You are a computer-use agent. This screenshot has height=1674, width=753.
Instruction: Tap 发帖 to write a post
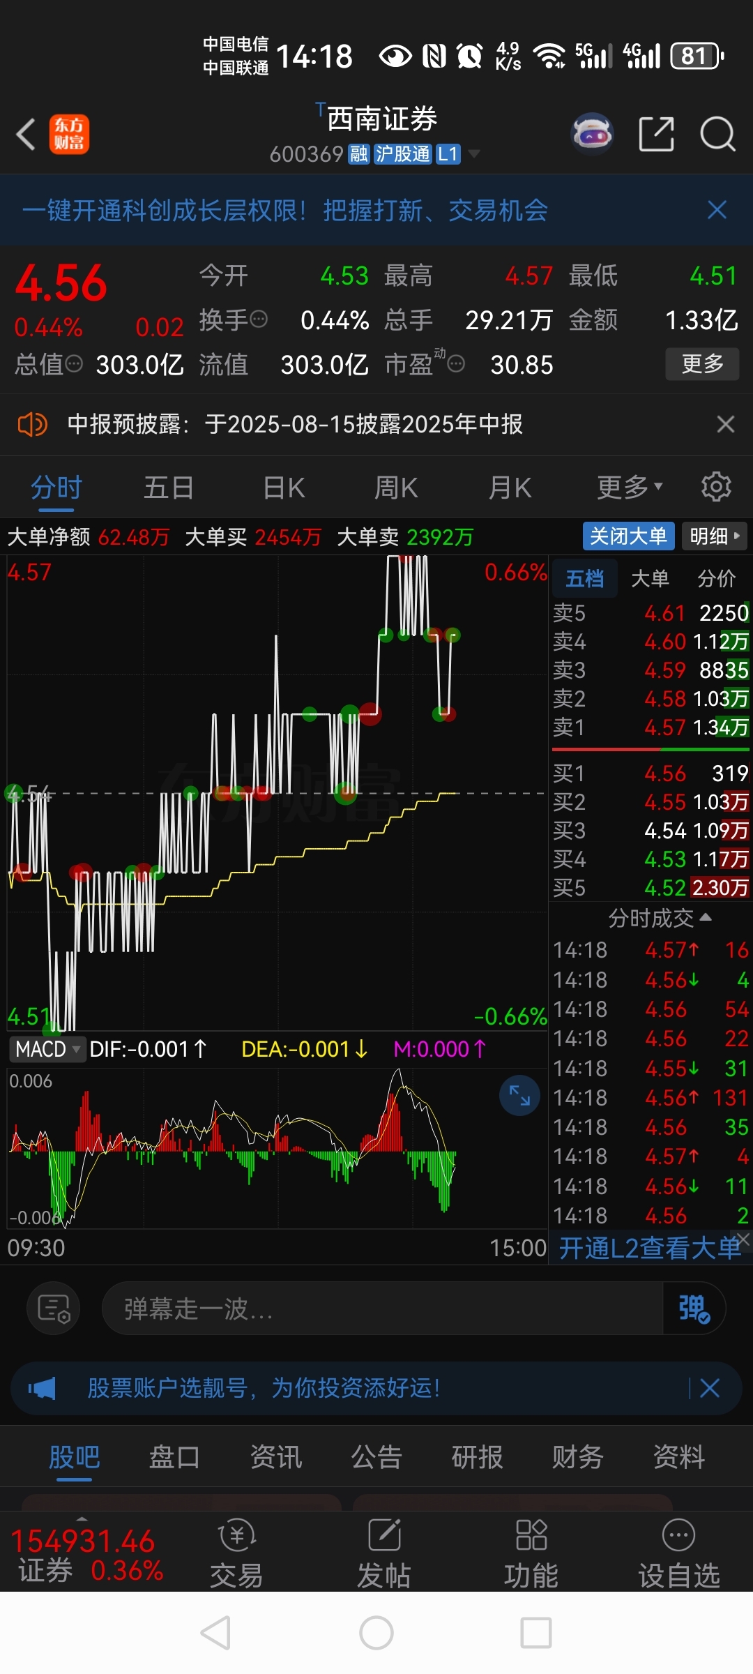[x=384, y=1553]
